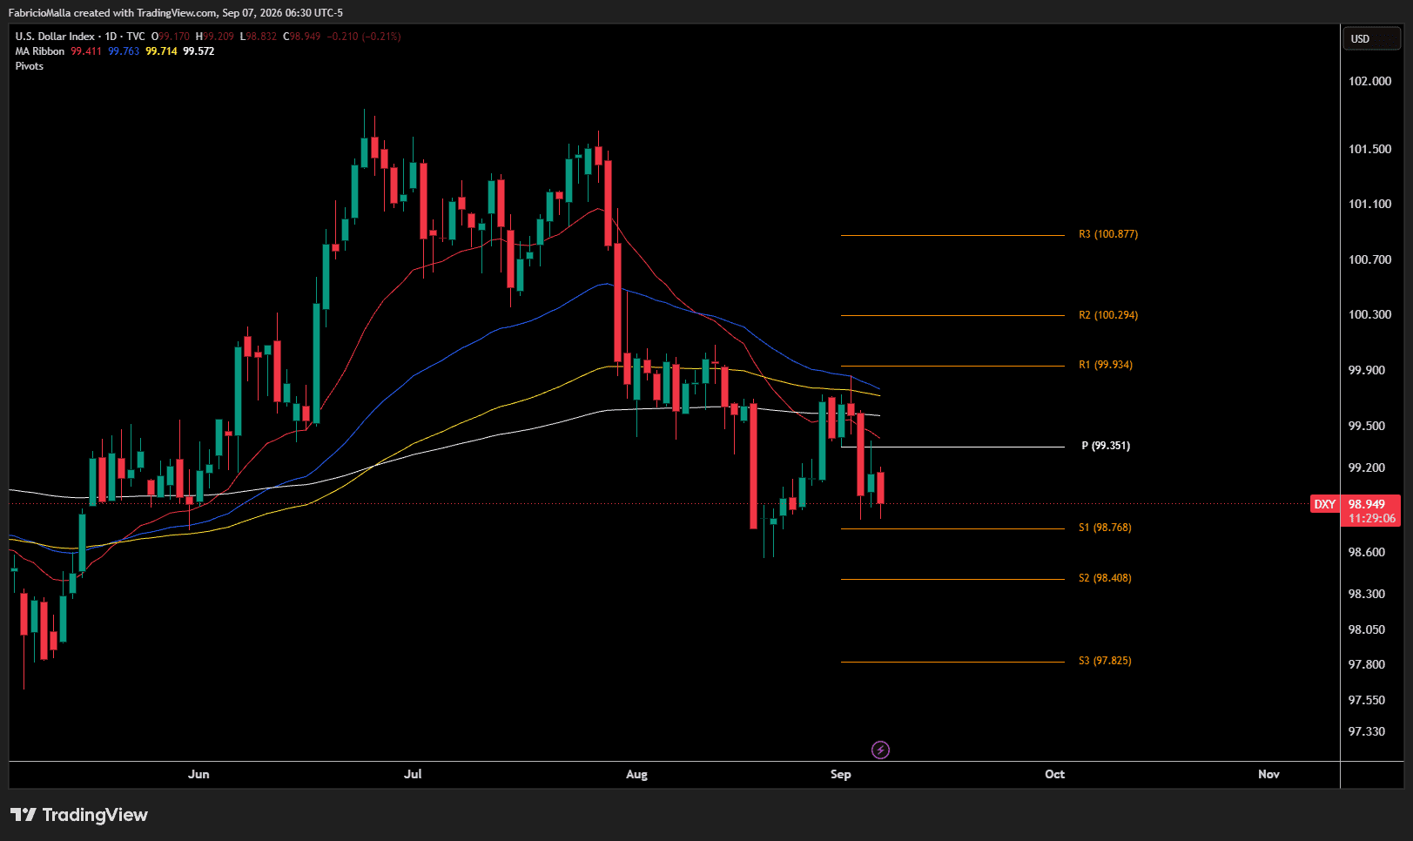Click the P (99.351) pivot label
Viewport: 1413px width, 841px height.
coord(1106,446)
